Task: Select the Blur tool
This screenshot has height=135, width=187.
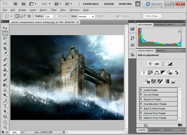Action: pyautogui.click(x=5, y=90)
